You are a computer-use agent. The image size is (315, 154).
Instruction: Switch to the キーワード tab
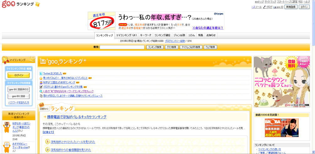(146, 35)
